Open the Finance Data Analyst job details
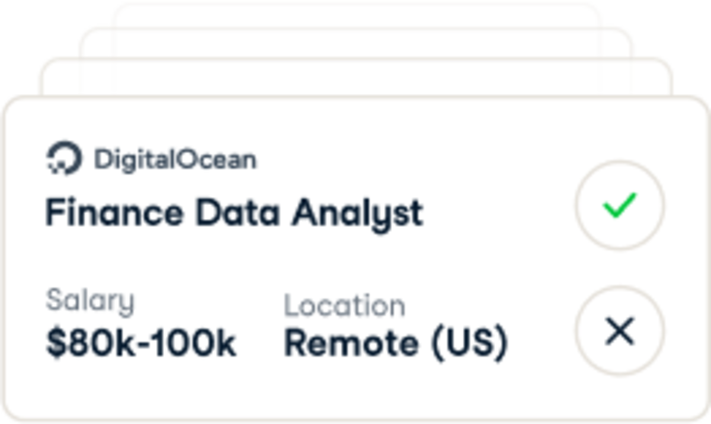 235,212
